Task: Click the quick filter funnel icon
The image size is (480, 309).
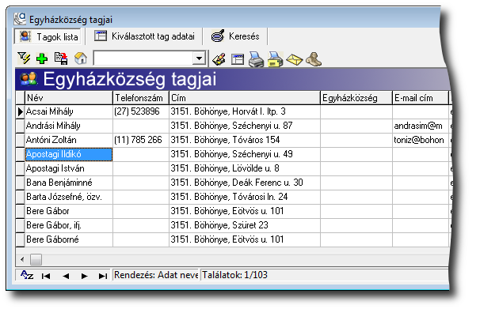Action: coord(24,58)
